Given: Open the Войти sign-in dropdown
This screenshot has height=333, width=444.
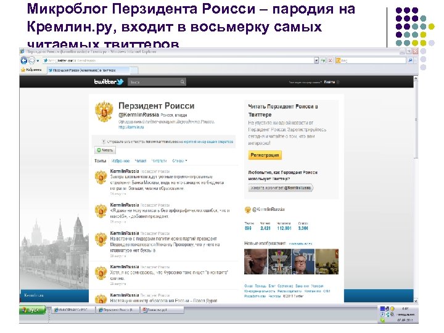Looking at the screenshot, I should click(332, 82).
